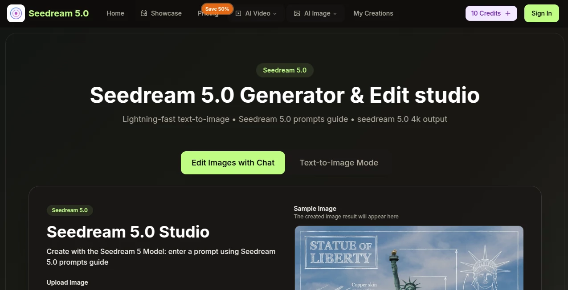The height and width of the screenshot is (290, 568).
Task: Click the AI Video chevron arrow
Action: point(275,13)
